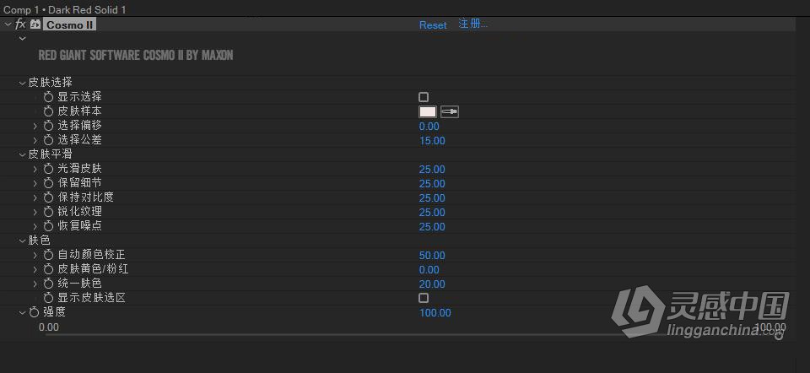Click the 选择偏移 value 0.00
Image resolution: width=810 pixels, height=373 pixels.
point(429,127)
